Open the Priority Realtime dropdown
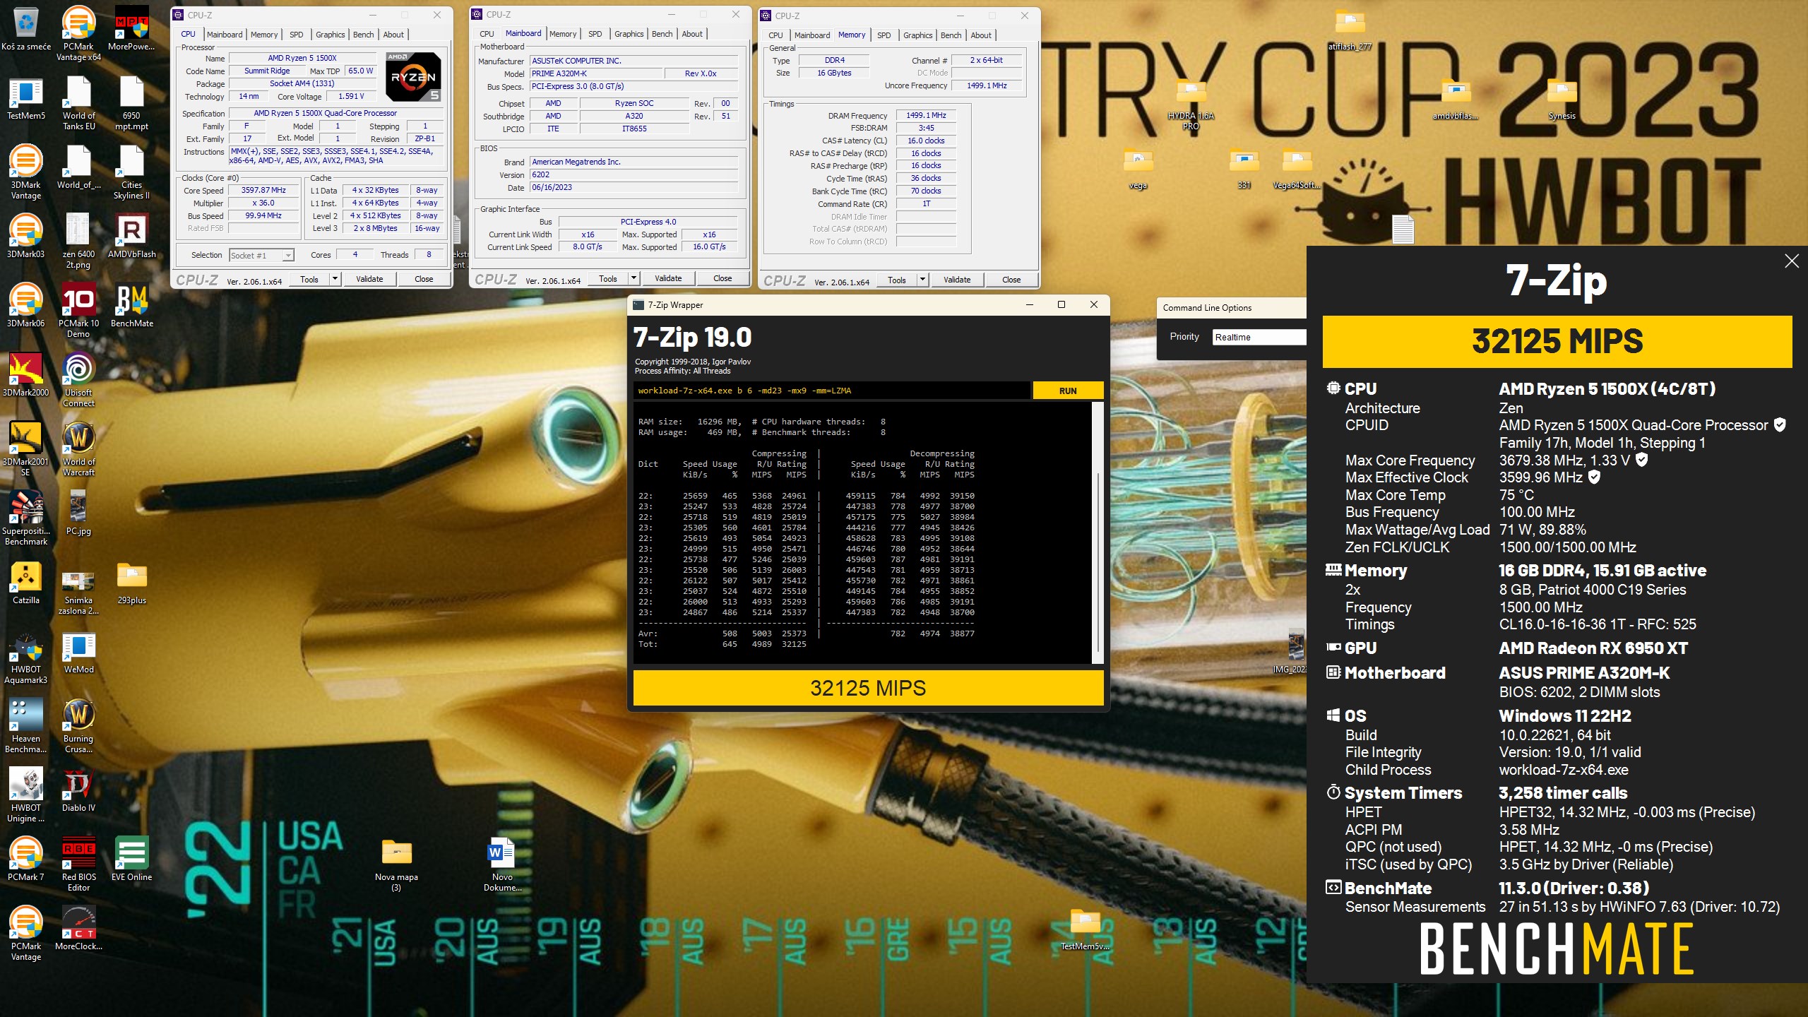 (1259, 337)
